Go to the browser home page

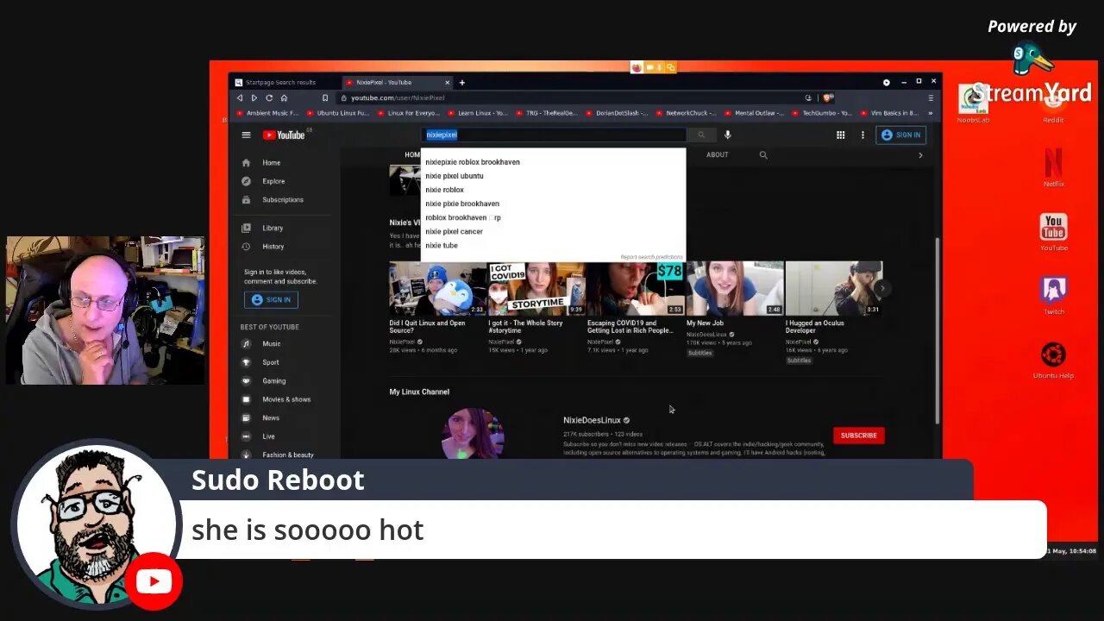(x=284, y=98)
